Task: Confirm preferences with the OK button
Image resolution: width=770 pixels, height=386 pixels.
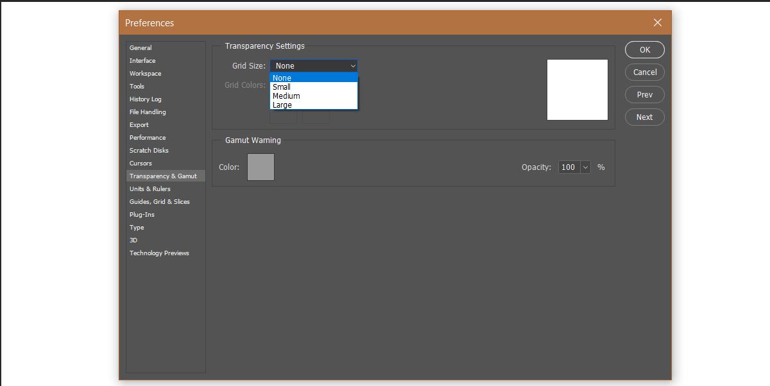Action: [x=644, y=49]
